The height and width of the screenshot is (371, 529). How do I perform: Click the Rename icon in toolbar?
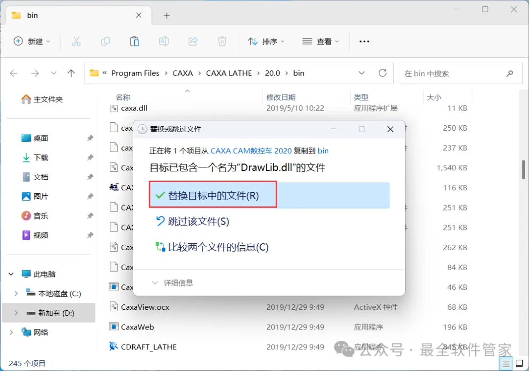click(164, 42)
